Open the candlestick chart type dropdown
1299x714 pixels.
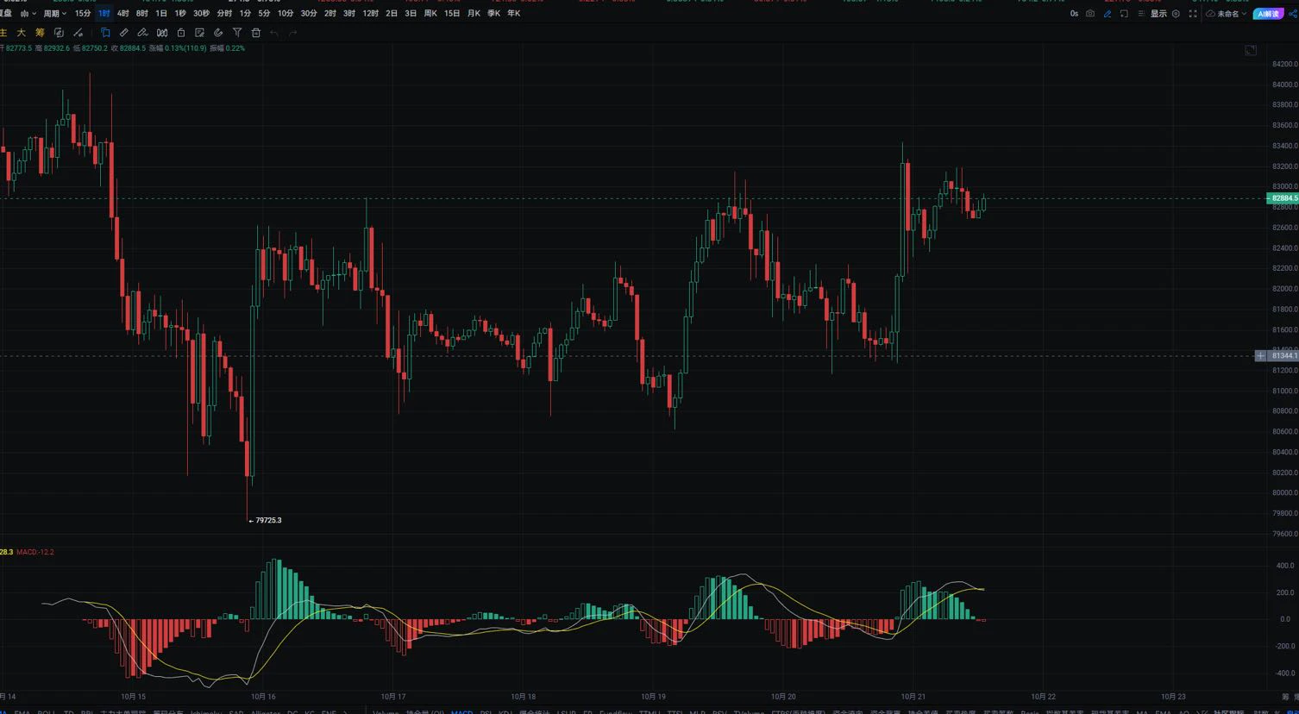pos(27,14)
